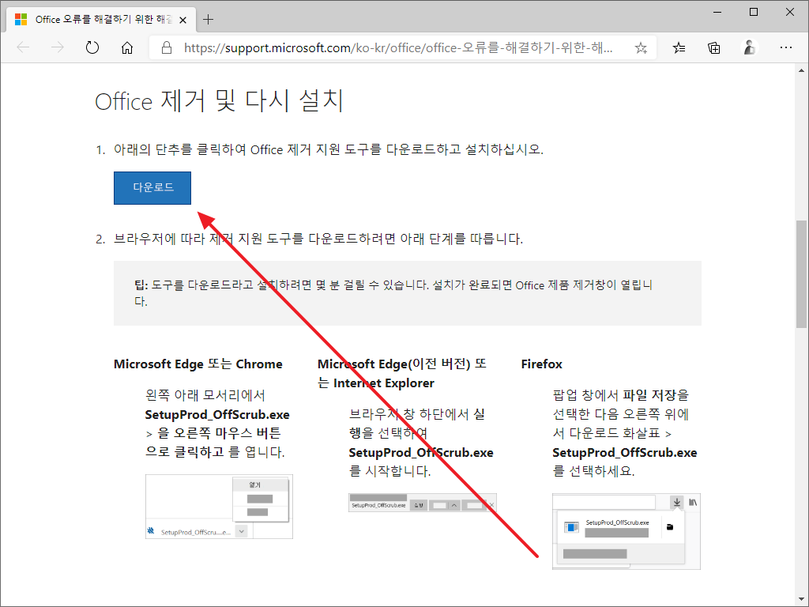Expand the chevron next to SetupProd_OffScru...exe image
809x607 pixels.
[x=241, y=531]
